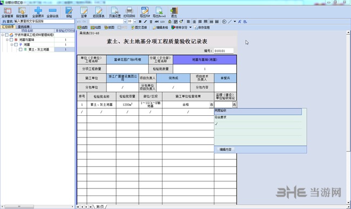This screenshot has height=209, width=351.
Task: Click the 素土、灰土地基 tree item
Action: click(39, 50)
